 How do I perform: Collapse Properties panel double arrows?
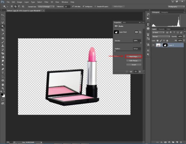(140, 22)
